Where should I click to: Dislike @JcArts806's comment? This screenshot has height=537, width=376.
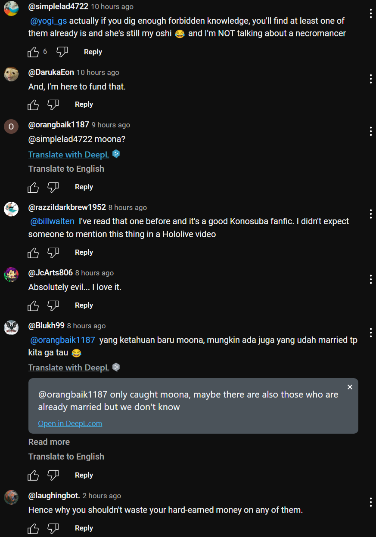coord(53,306)
